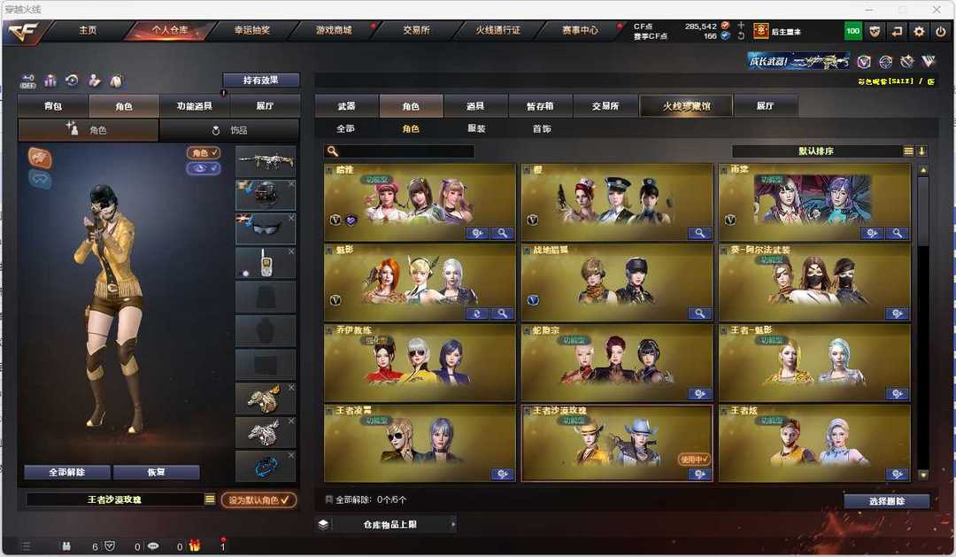
Task: Open 幸运抽奖 in the top navigation
Action: coord(251,30)
